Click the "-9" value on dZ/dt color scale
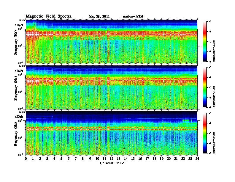Viewport: 235px width, 182px height. (210, 153)
